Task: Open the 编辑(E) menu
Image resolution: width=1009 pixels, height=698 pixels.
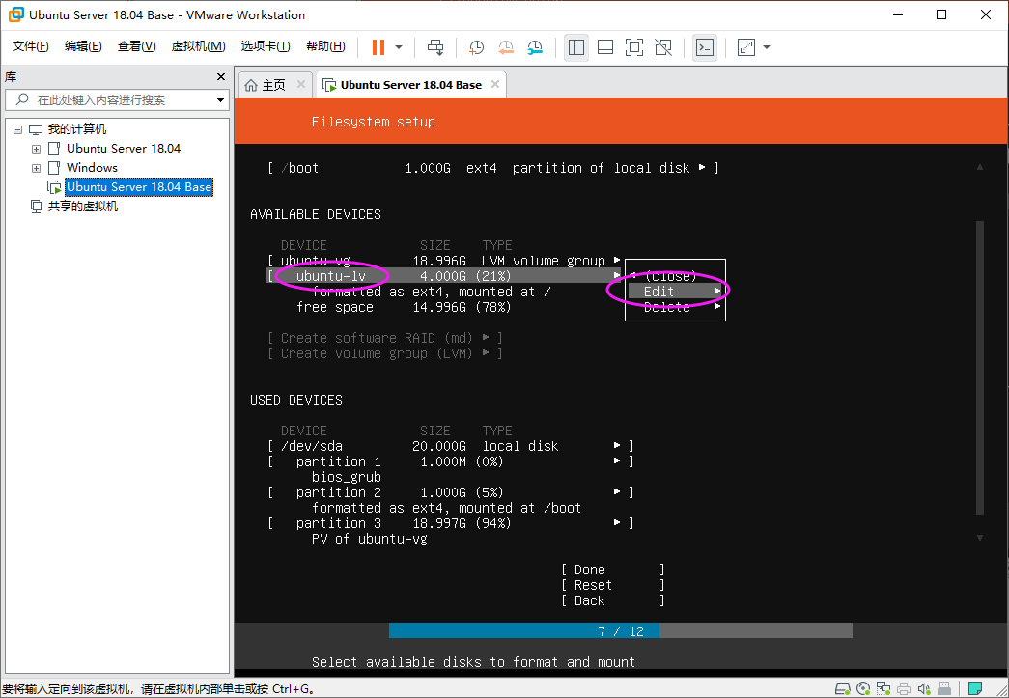Action: (x=83, y=46)
